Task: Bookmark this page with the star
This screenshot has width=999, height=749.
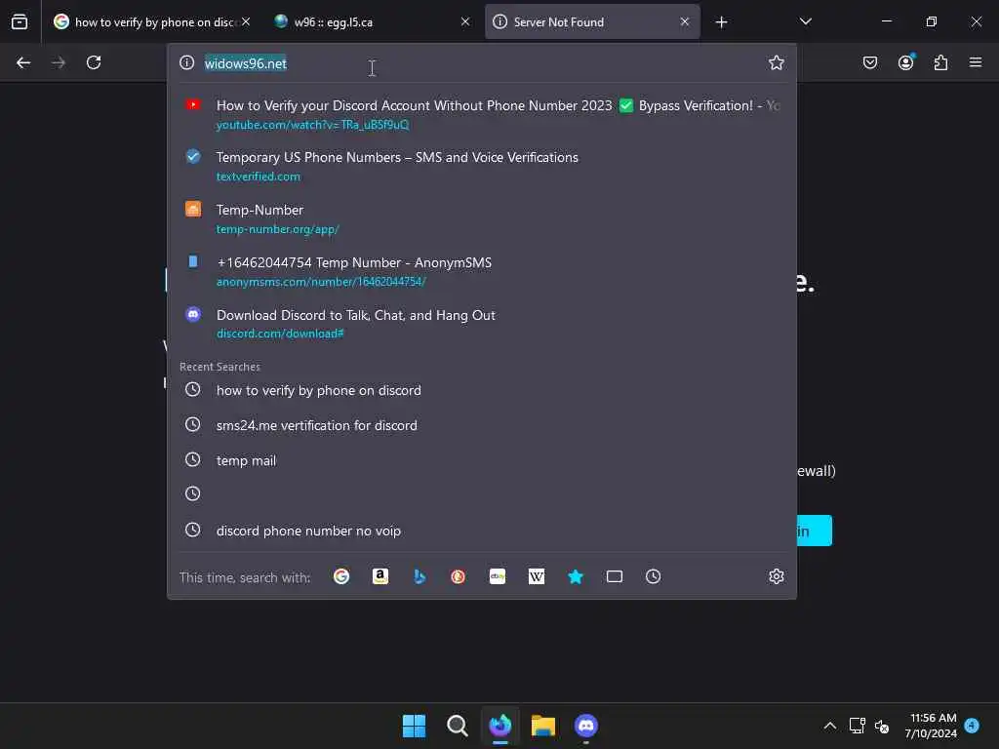Action: [x=776, y=62]
